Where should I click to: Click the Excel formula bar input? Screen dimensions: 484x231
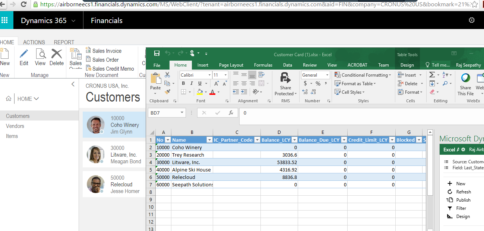361,116
